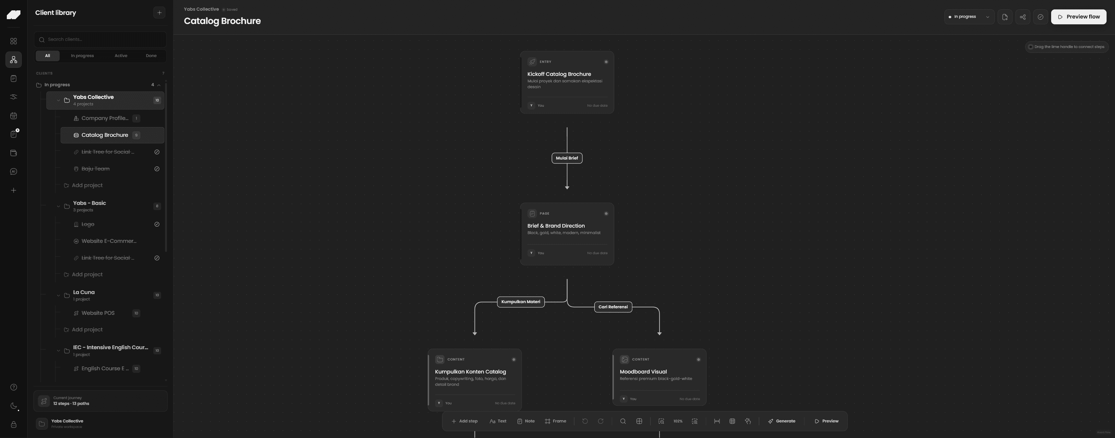This screenshot has height=438, width=1115.
Task: Select the In progress filter tab
Action: pyautogui.click(x=82, y=56)
